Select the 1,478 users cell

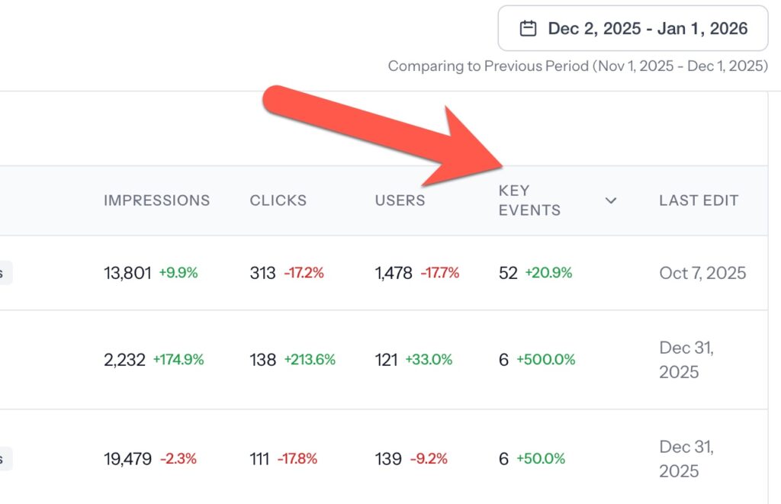click(394, 273)
